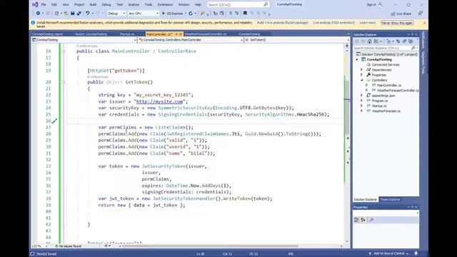Collapse the MainController class outline at line 16
The image size is (457, 257).
[x=64, y=51]
